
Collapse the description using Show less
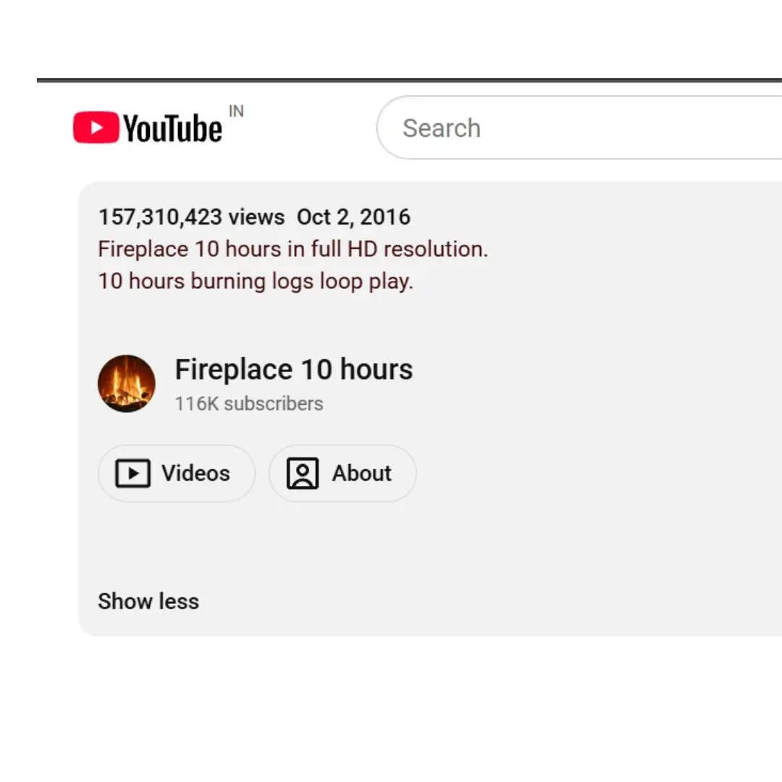(148, 601)
